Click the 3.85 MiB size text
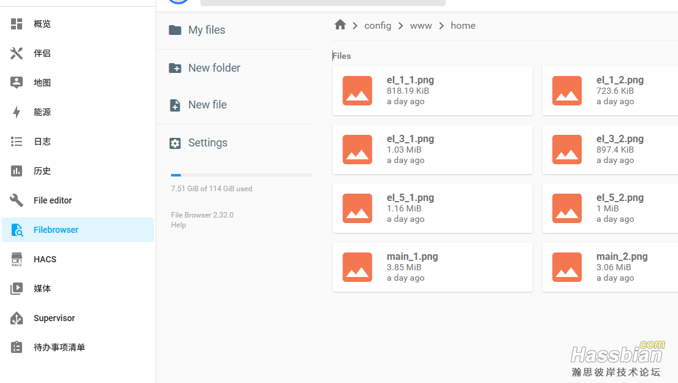Viewport: 678px width, 383px height. (404, 267)
